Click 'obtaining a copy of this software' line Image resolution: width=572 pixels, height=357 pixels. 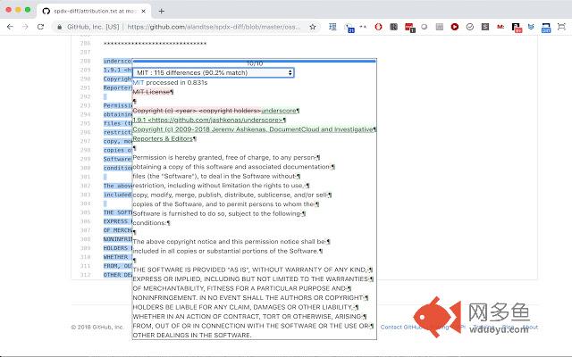pyautogui.click(x=231, y=167)
